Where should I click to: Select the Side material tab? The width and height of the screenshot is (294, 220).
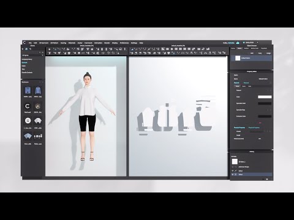click(249, 86)
